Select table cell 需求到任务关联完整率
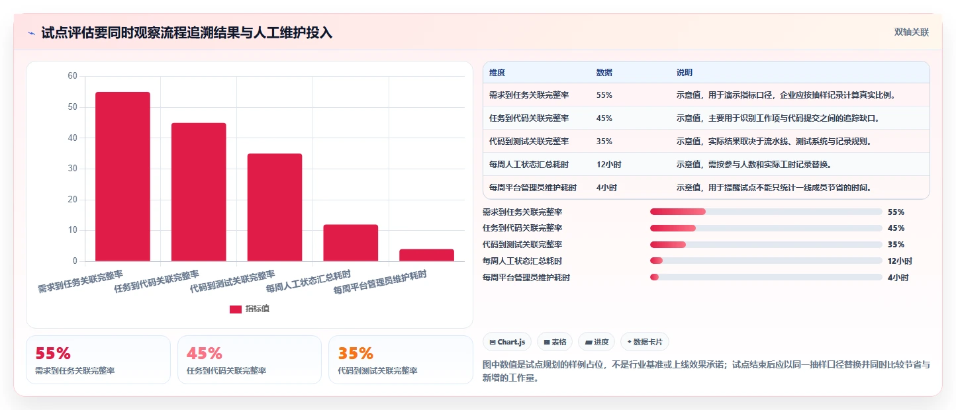 pyautogui.click(x=529, y=95)
